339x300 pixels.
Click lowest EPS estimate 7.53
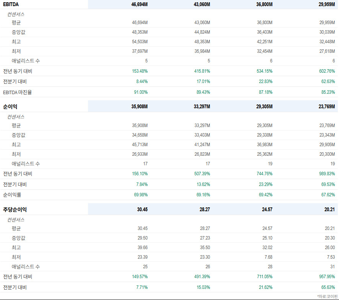click(x=331, y=257)
